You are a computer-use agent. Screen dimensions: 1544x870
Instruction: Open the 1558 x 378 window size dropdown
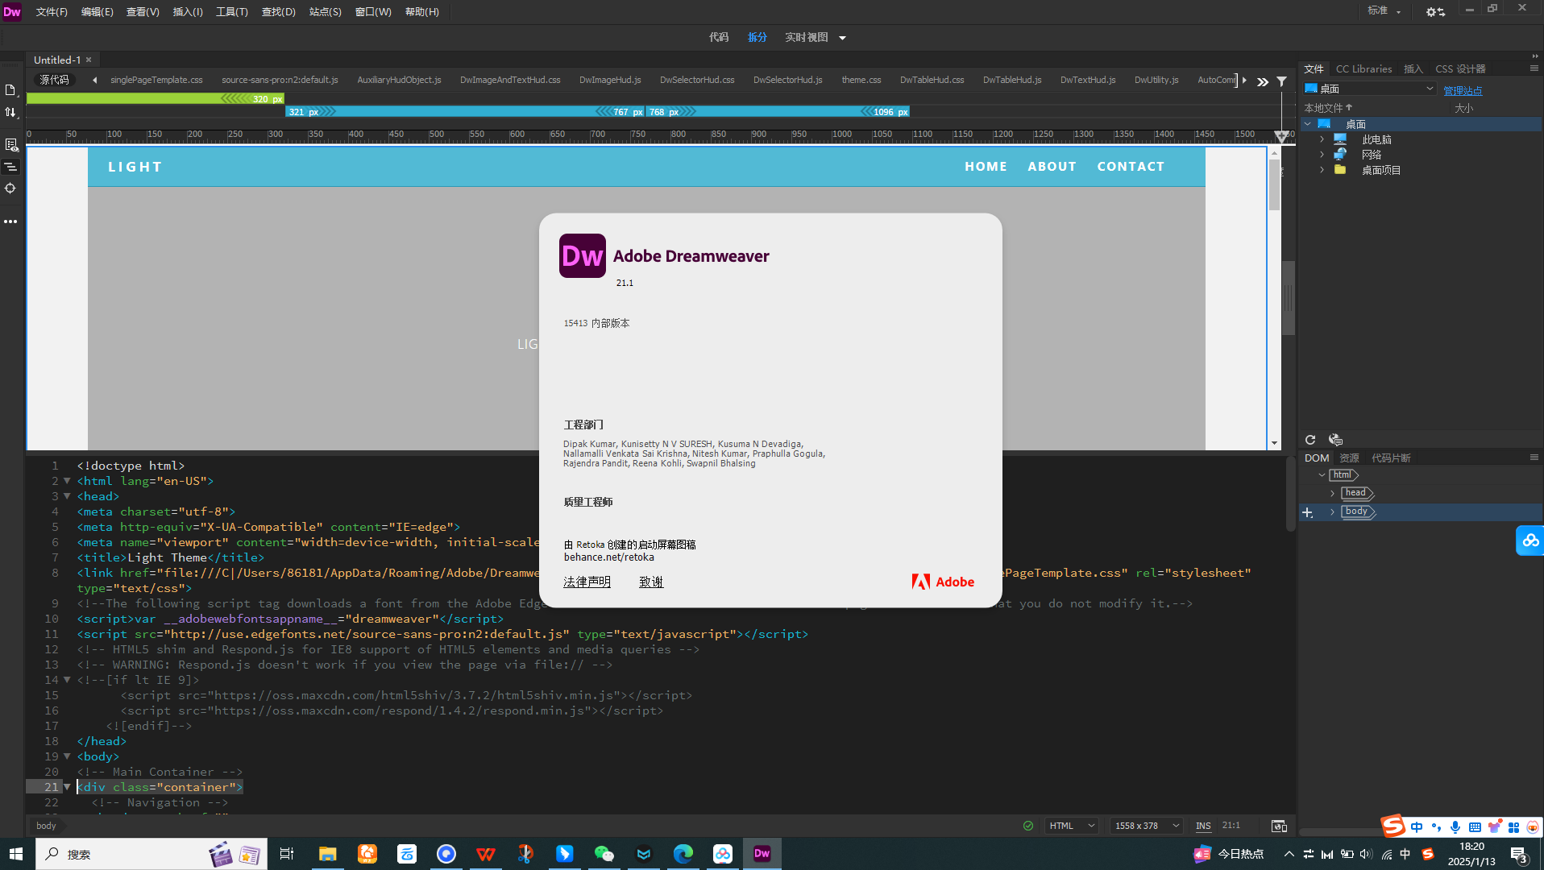pyautogui.click(x=1147, y=826)
